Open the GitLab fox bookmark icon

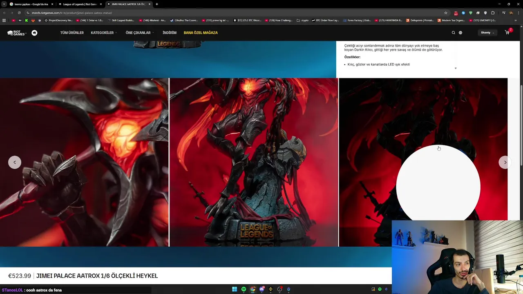[x=34, y=20]
